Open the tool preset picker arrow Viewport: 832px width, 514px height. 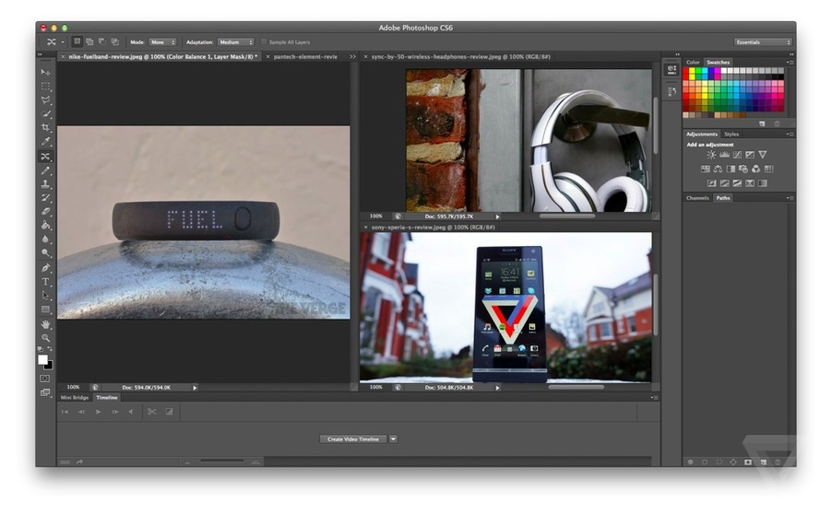(63, 41)
